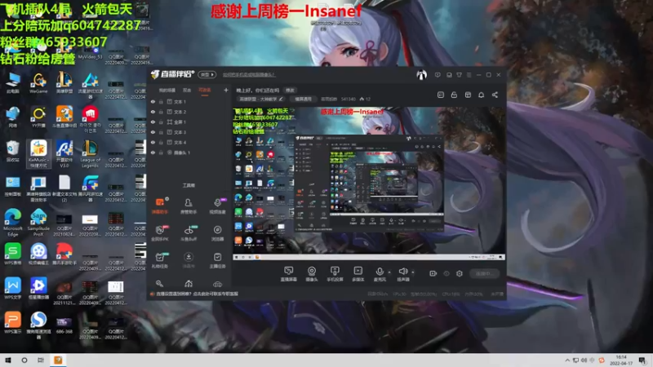Image resolution: width=653 pixels, height=367 pixels.
Task: Open WeGame from the desktop
Action: point(38,83)
